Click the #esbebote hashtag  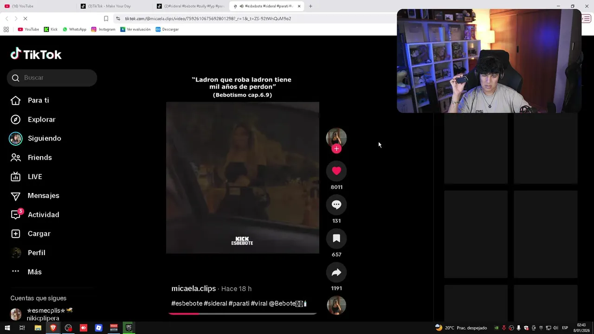[187, 303]
